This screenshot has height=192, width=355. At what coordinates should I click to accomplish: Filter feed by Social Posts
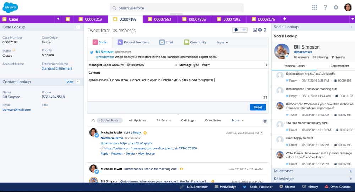[110, 120]
